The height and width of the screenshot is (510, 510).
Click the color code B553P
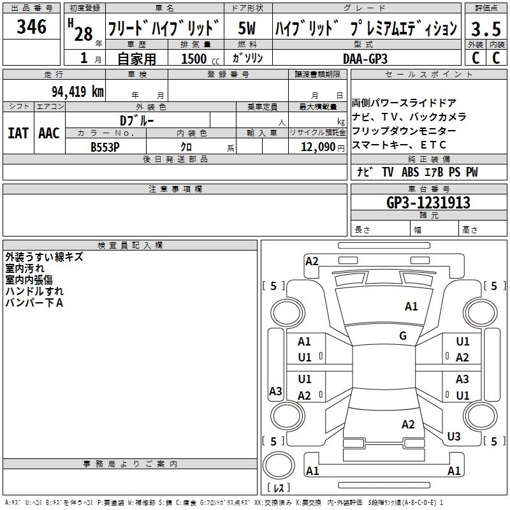click(105, 145)
